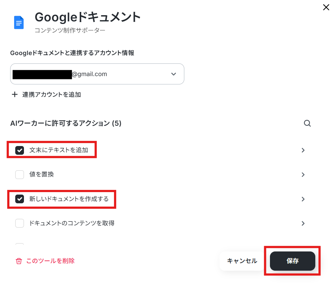Viewport: 332px width, 283px height.
Task: Click the キャンセル button
Action: [x=242, y=261]
